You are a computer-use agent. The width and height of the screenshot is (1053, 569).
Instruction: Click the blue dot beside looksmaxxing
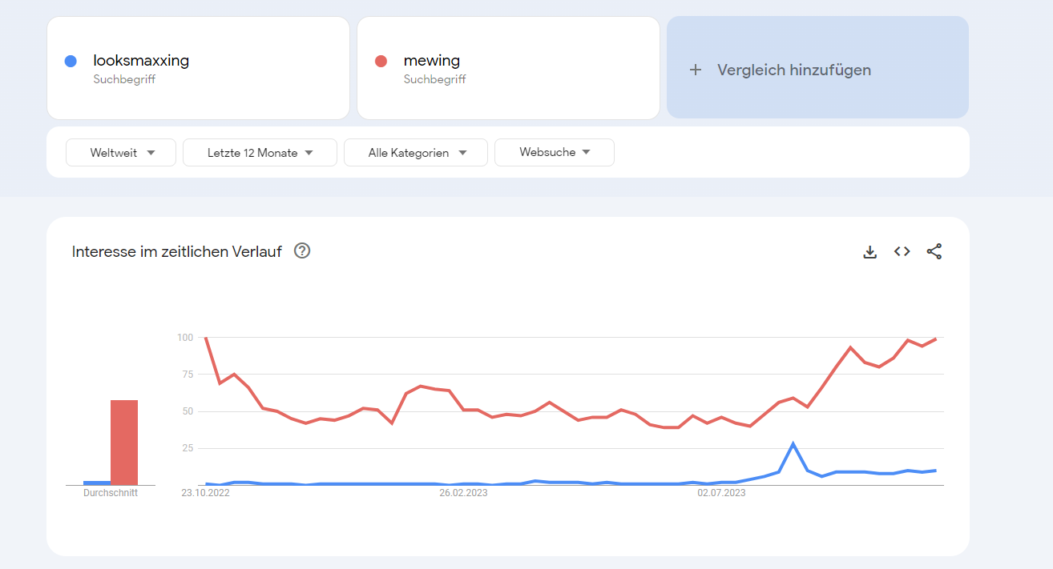click(x=71, y=61)
